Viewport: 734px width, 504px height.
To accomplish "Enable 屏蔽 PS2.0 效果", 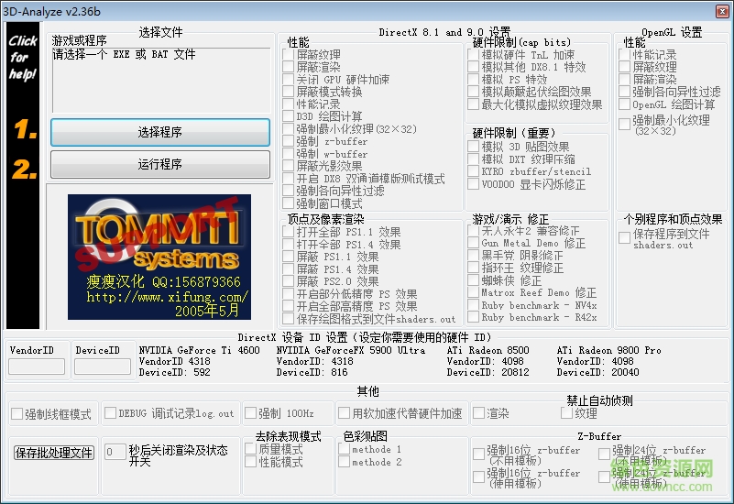I will point(289,281).
